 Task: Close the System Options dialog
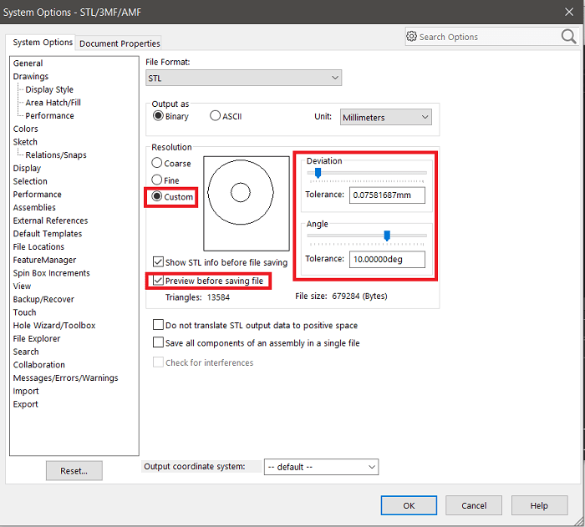coord(568,12)
